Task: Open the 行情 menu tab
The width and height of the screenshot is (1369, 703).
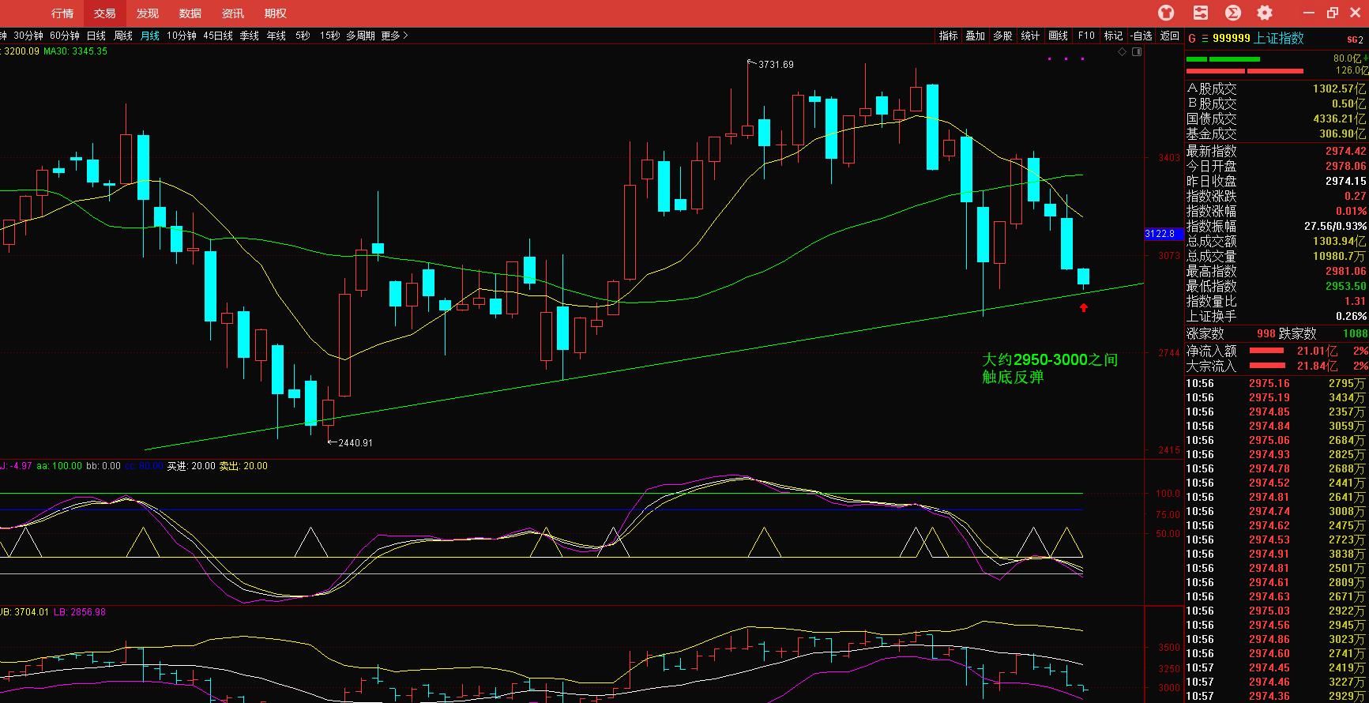Action: click(62, 13)
